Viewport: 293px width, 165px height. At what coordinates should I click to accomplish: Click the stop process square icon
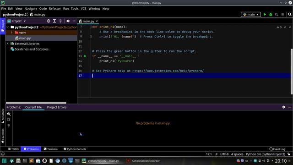point(282,14)
